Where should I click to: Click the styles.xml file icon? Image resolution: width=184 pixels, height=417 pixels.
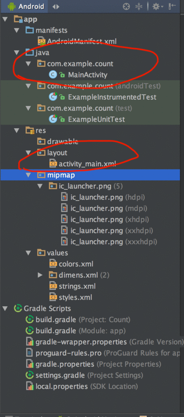pyautogui.click(x=53, y=297)
